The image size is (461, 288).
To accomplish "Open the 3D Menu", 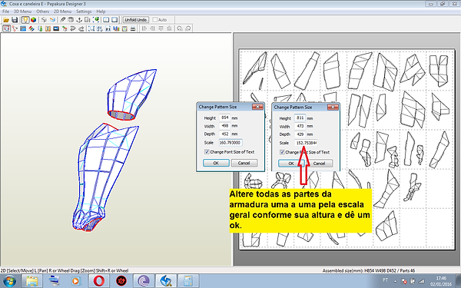I will [22, 12].
